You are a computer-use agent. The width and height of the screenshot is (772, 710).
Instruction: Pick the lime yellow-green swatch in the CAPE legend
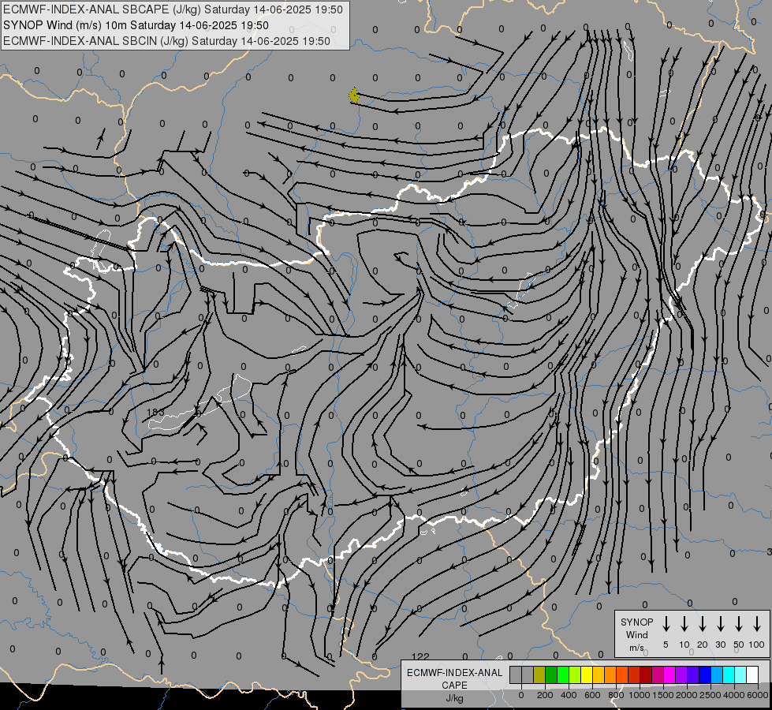[575, 674]
